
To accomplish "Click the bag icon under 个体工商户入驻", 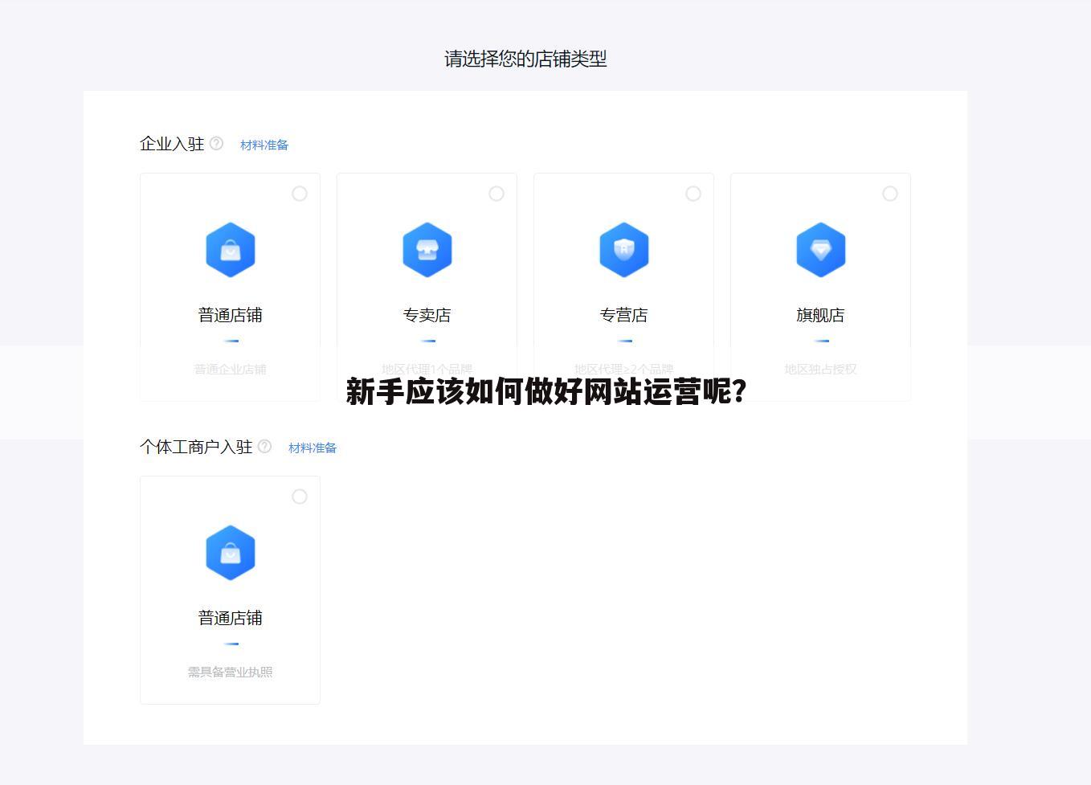I will pos(231,553).
